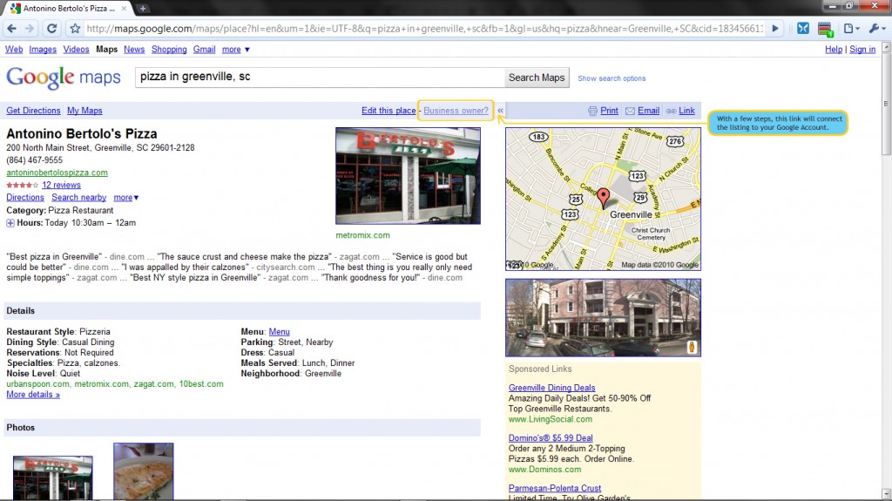Image resolution: width=892 pixels, height=501 pixels.
Task: Click the browser address bar
Action: point(424,29)
